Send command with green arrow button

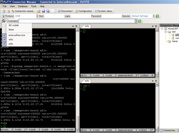click(x=140, y=21)
